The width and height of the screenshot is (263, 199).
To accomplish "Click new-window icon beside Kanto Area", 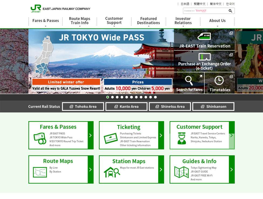I will click(116, 107).
